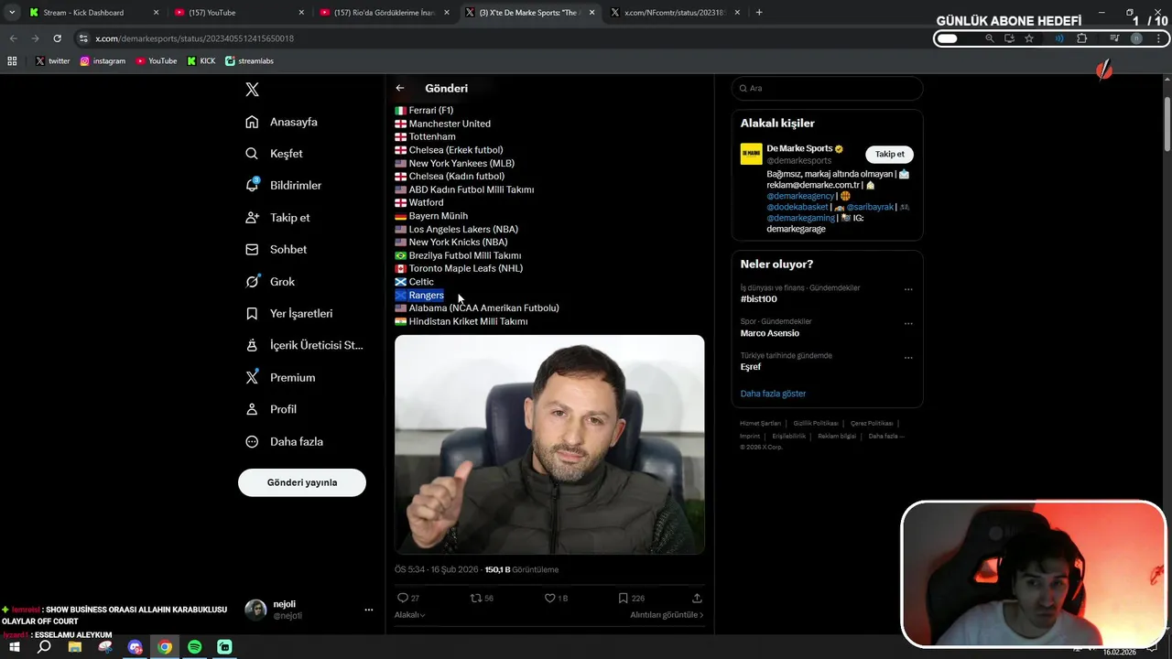Open the #bist100 trend

click(x=758, y=299)
